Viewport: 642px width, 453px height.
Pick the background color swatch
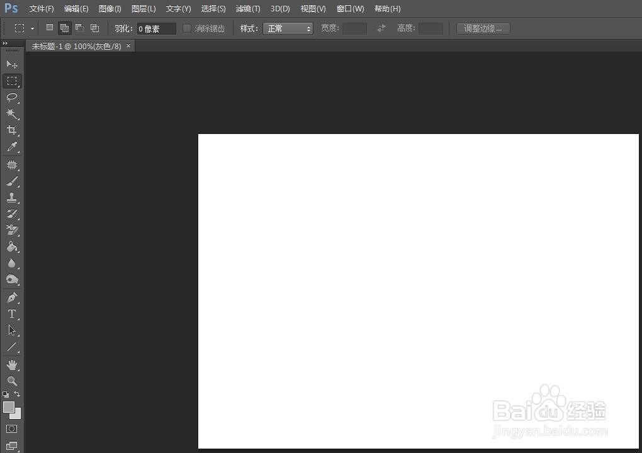[17, 415]
